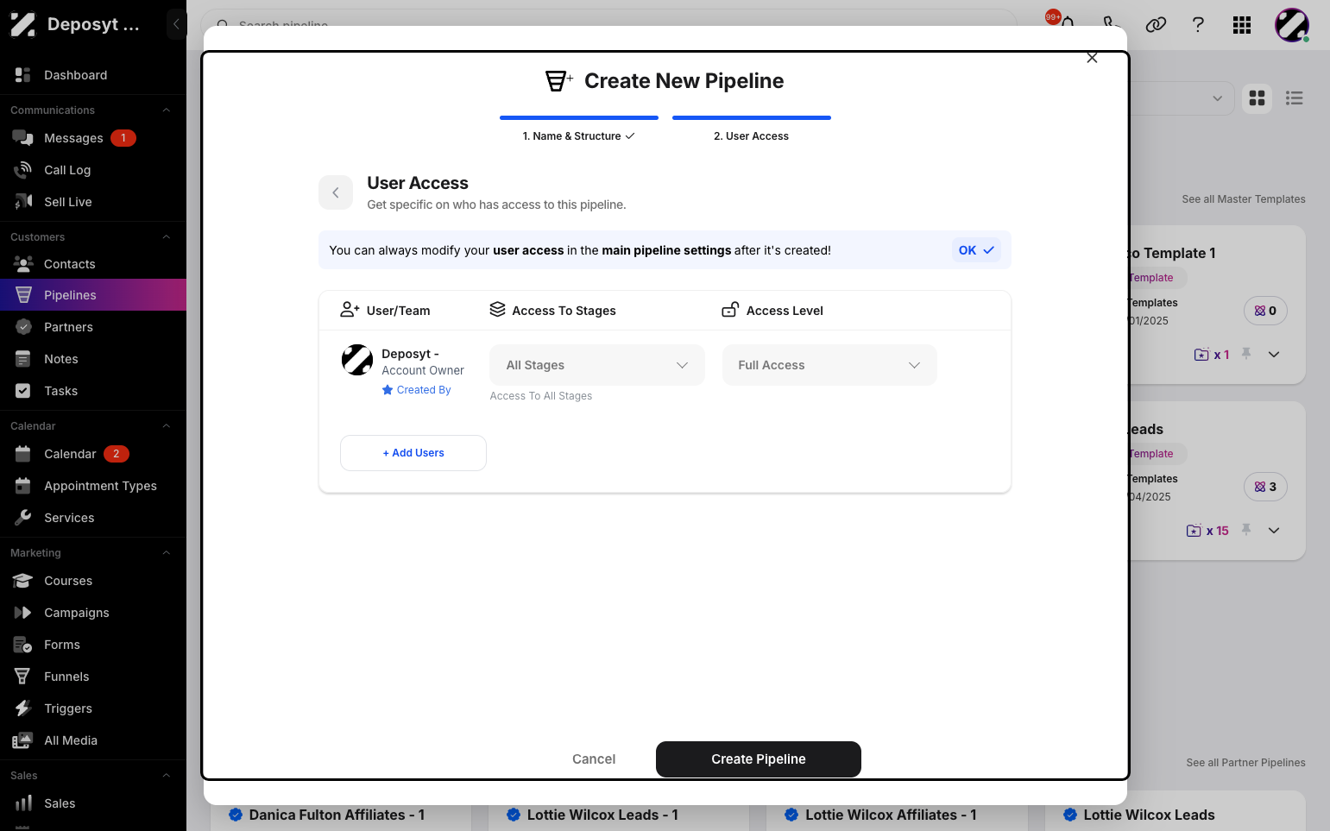Open See all Master Templates link
This screenshot has width=1330, height=831.
[x=1244, y=199]
